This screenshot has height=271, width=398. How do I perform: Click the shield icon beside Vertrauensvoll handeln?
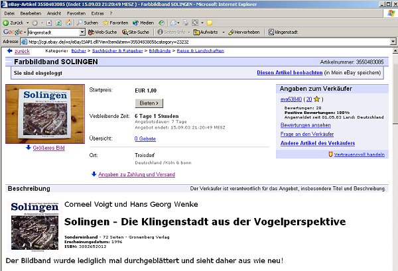click(330, 154)
